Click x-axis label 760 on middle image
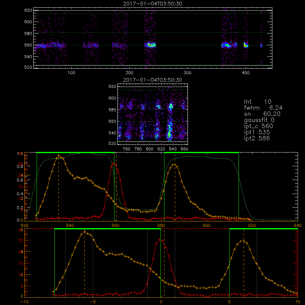 [127, 149]
